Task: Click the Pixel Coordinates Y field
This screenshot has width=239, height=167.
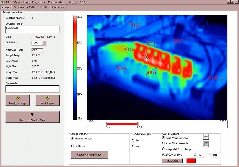Action: point(216,155)
